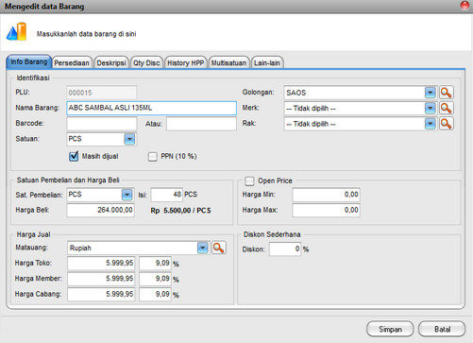Viewport: 473px width, 343px height.
Task: Click the Batal button
Action: pos(442,329)
